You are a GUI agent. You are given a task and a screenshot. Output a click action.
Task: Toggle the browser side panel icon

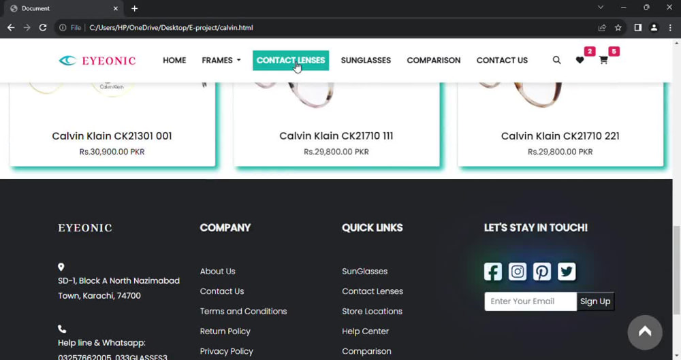point(637,27)
